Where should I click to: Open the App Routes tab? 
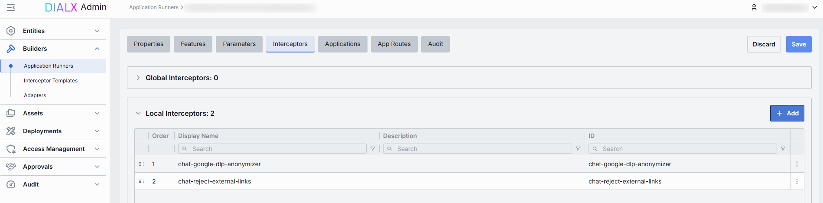(x=394, y=44)
